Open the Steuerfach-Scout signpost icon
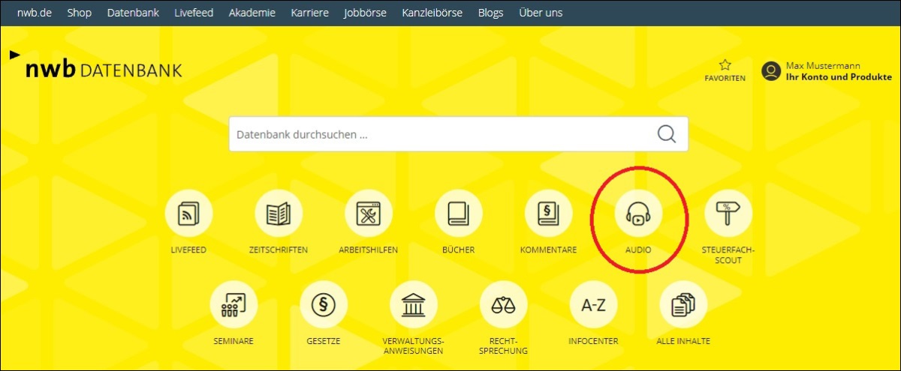Viewport: 901px width, 371px height. pyautogui.click(x=728, y=214)
